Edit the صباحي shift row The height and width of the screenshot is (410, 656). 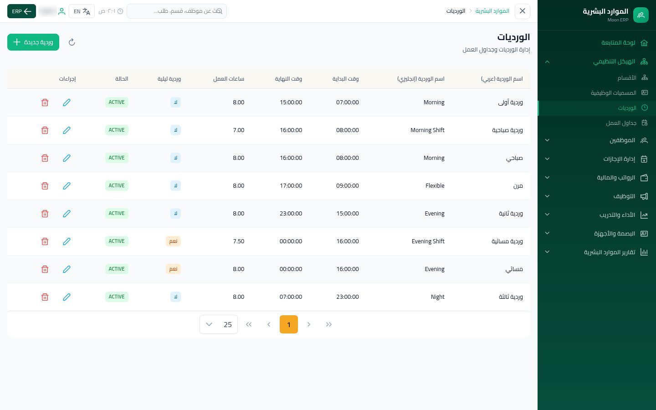click(x=67, y=158)
